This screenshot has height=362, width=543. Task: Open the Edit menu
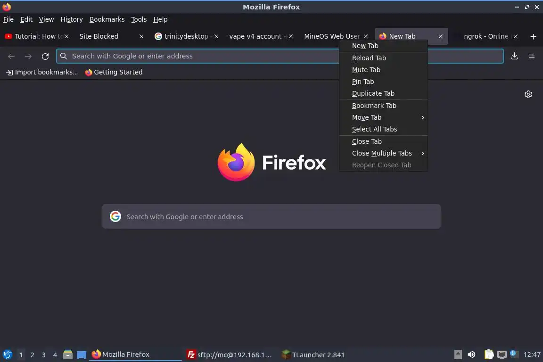[x=26, y=19]
